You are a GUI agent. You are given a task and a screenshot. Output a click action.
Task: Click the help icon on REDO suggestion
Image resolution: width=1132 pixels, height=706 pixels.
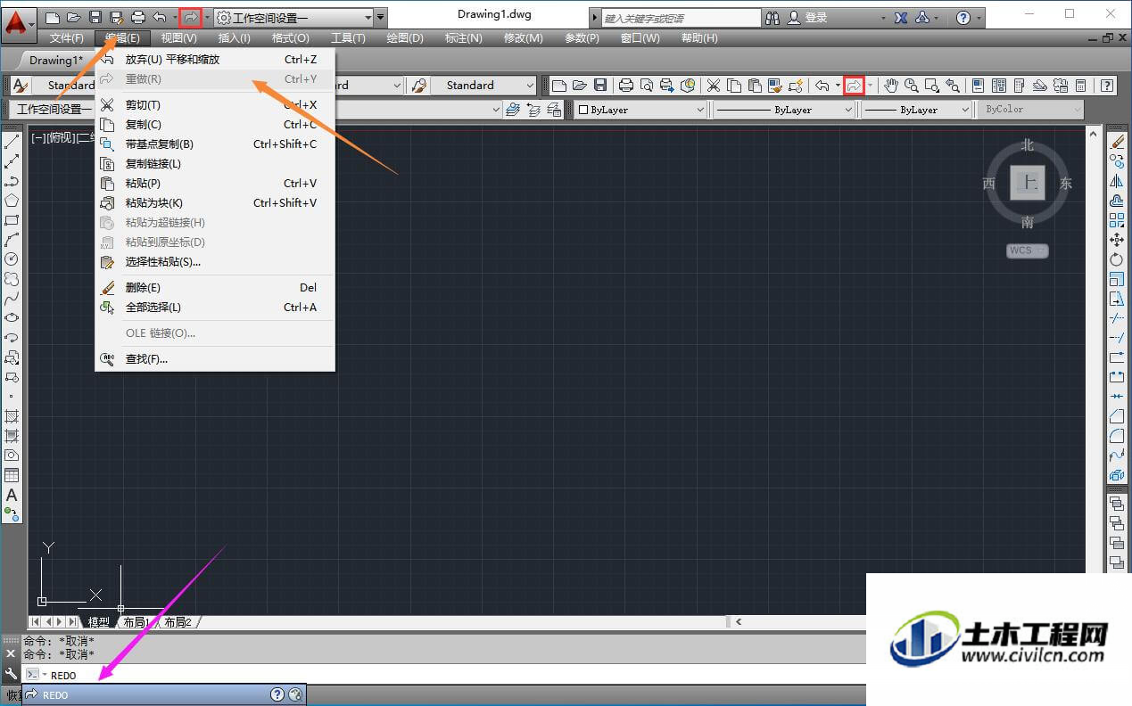pyautogui.click(x=277, y=695)
